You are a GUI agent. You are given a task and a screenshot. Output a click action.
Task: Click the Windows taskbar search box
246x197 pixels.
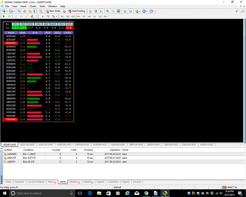point(43,193)
